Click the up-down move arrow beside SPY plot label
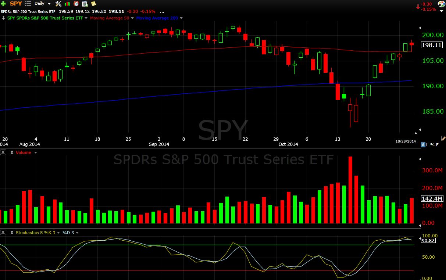 pyautogui.click(x=3, y=18)
